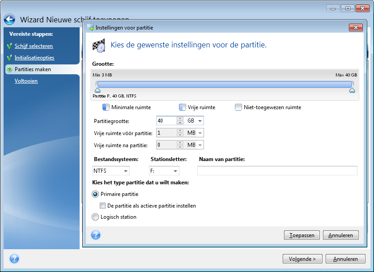Decrease Vrije ruimte vóór partitie spinner
The image size is (374, 272).
click(180, 135)
